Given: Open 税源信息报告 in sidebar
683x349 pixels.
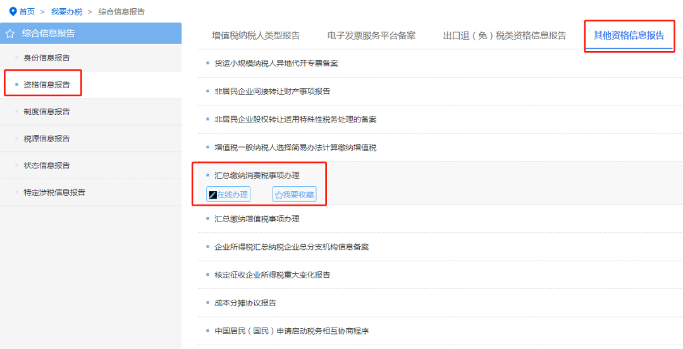Looking at the screenshot, I should 47,139.
